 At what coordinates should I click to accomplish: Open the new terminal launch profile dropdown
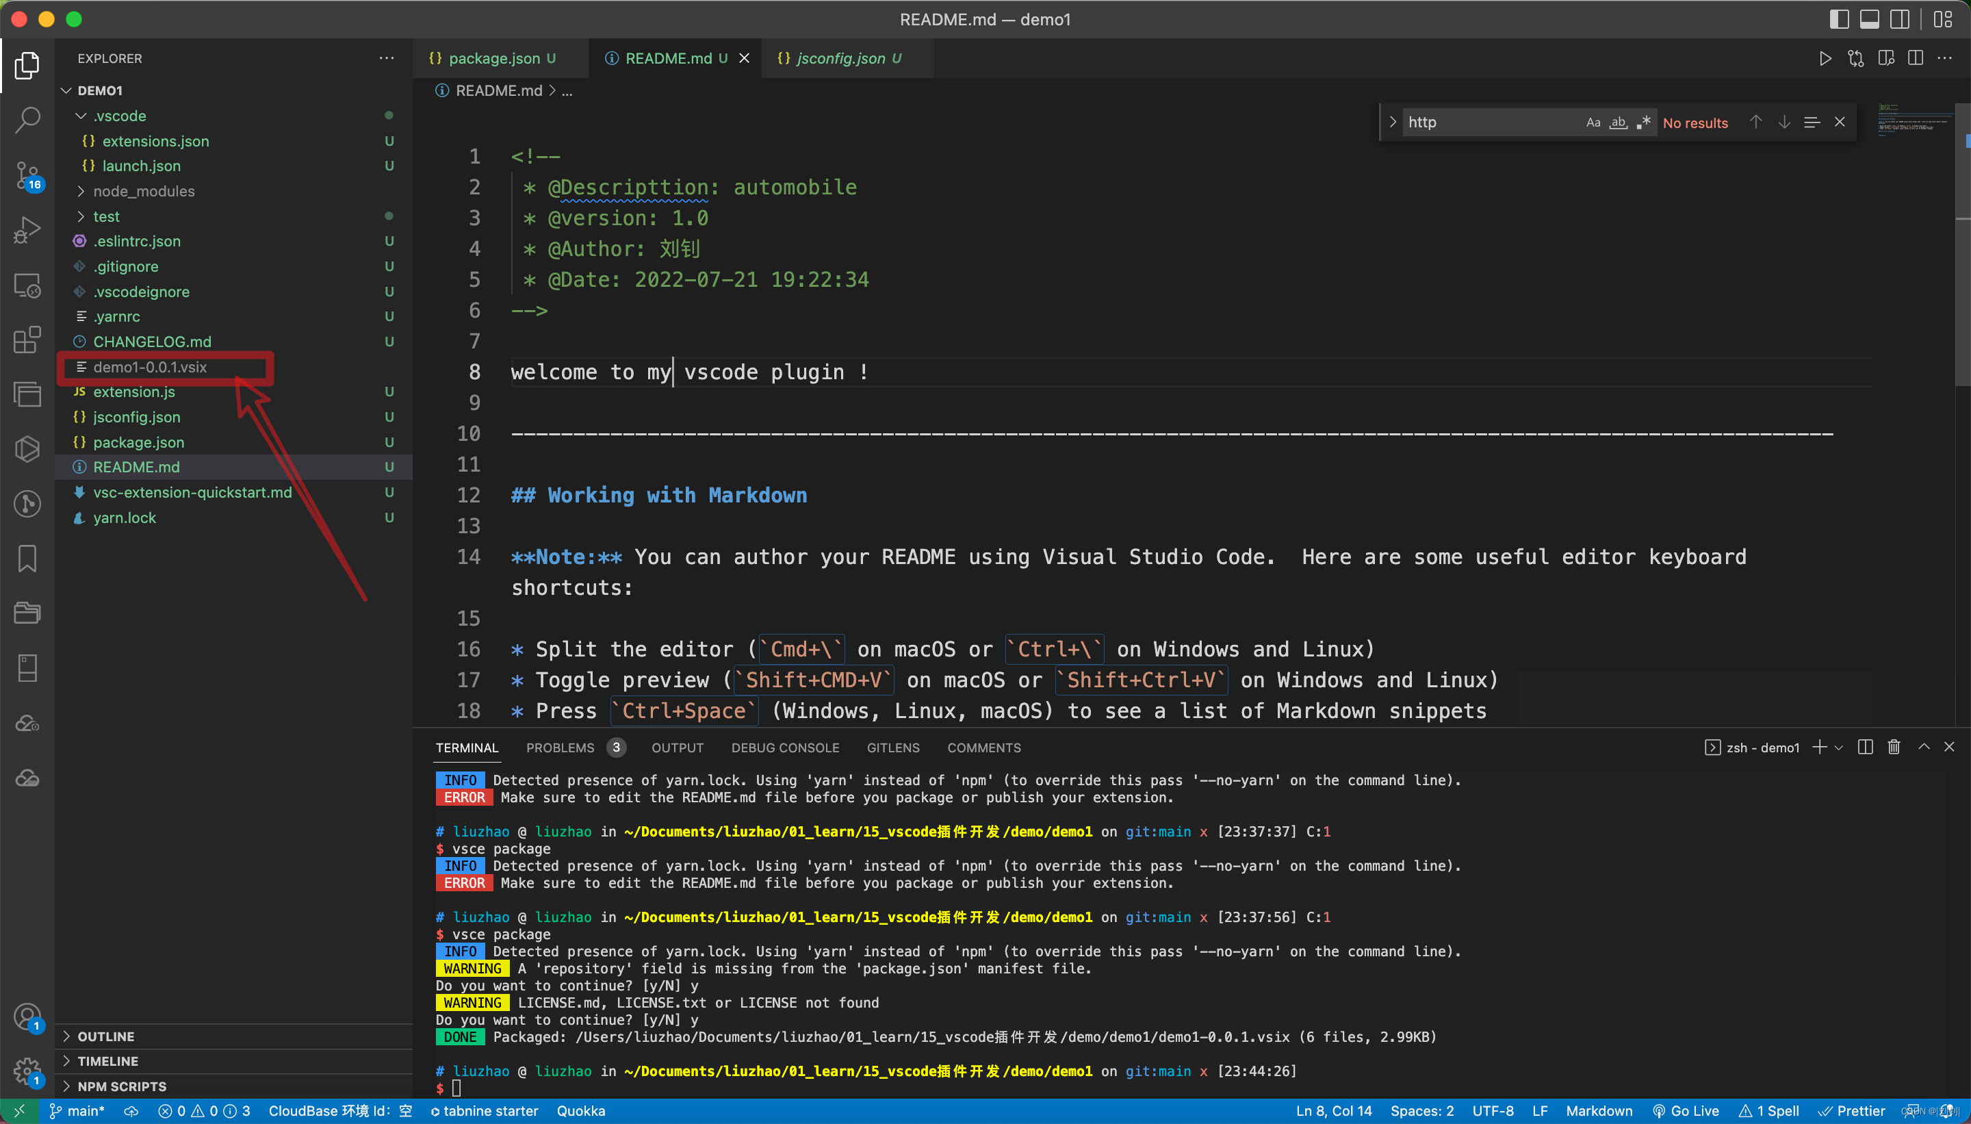pyautogui.click(x=1839, y=748)
